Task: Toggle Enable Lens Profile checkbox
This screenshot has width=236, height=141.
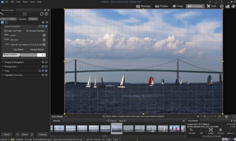Action: click(x=5, y=31)
